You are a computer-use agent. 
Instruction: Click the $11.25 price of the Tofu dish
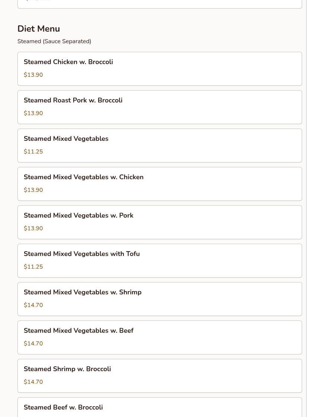(x=33, y=267)
